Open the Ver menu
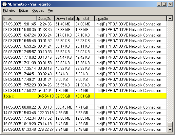The image size is (175, 135). [x=50, y=10]
